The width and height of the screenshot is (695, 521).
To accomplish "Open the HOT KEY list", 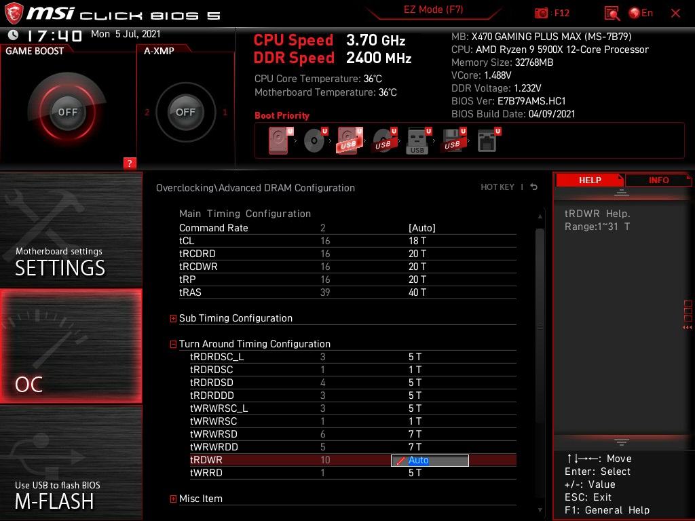I will pyautogui.click(x=497, y=187).
